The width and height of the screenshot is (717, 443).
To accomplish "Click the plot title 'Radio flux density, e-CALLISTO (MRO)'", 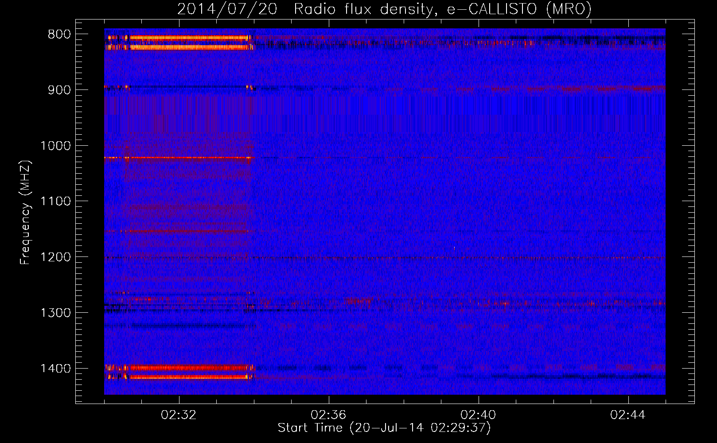I will click(442, 9).
